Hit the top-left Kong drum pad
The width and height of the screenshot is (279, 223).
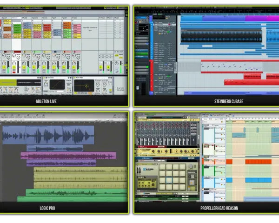162,167
